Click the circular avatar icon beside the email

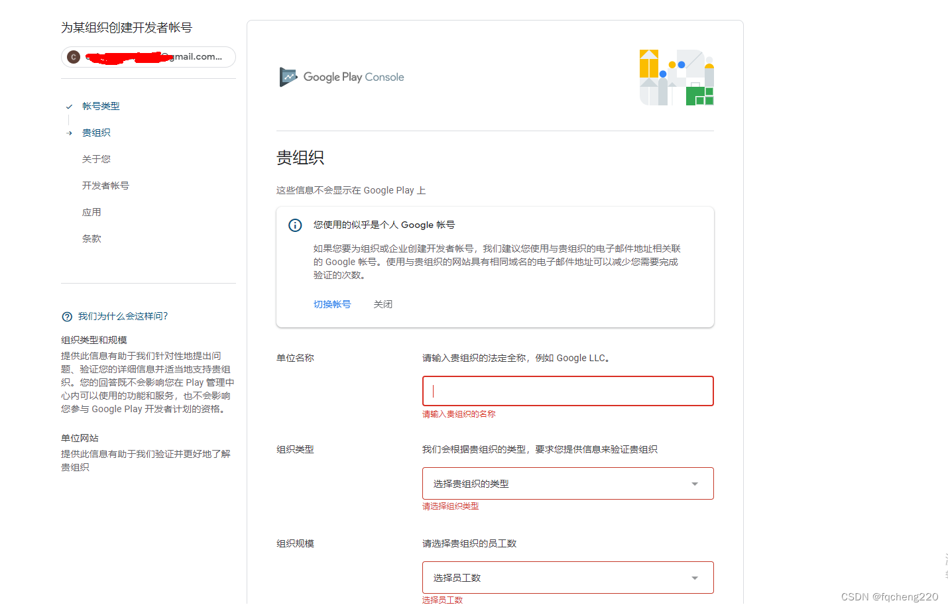pos(73,57)
